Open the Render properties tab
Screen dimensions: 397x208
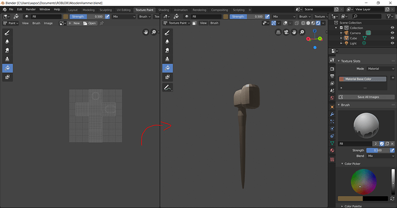pyautogui.click(x=332, y=69)
